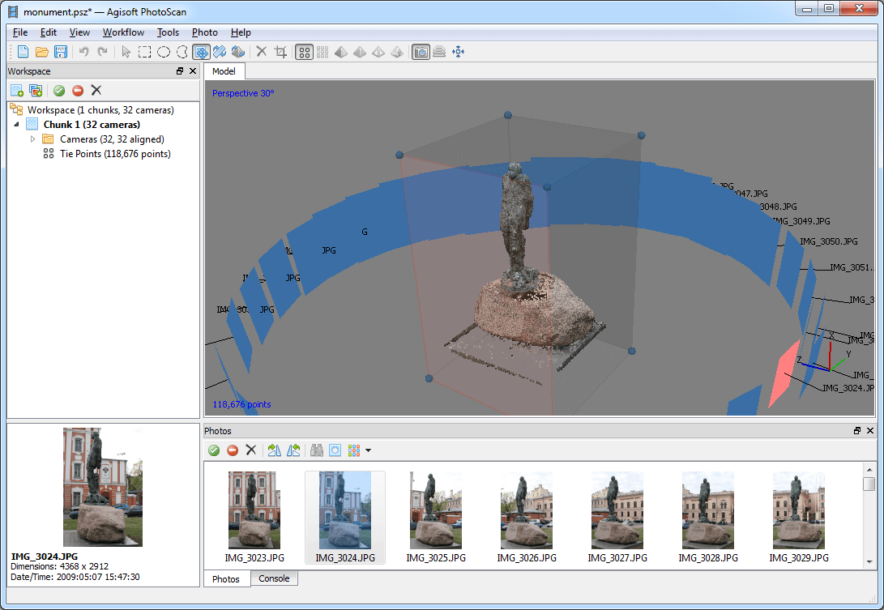Float the Workspace pane with undock button

point(180,71)
